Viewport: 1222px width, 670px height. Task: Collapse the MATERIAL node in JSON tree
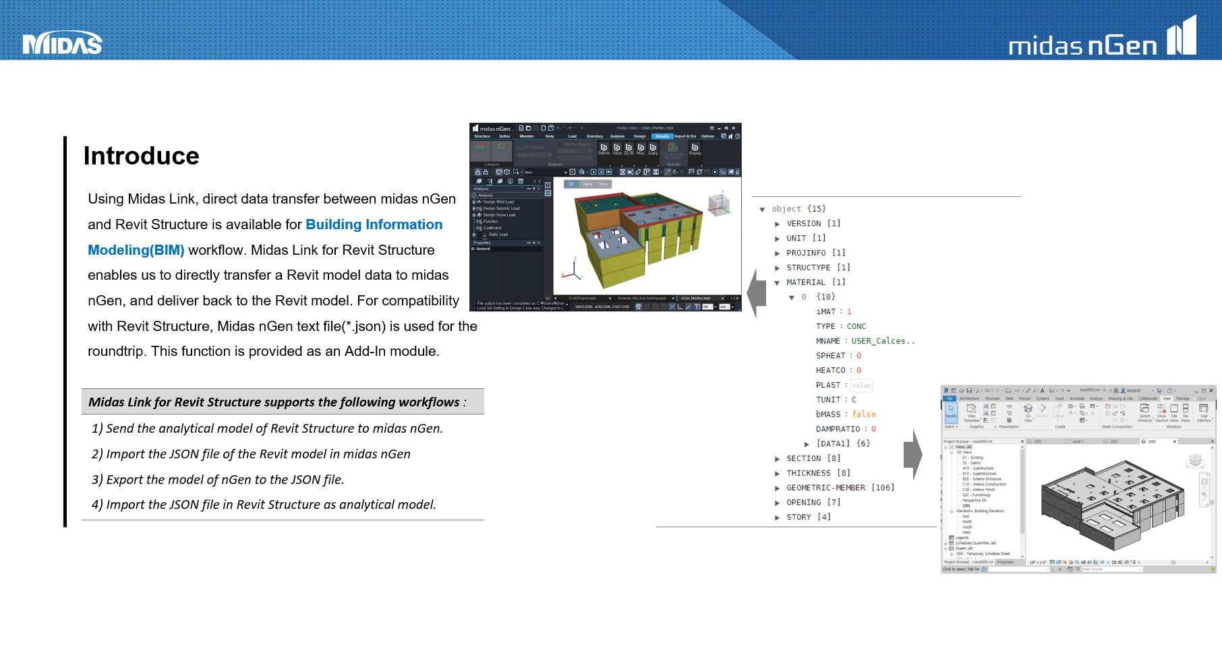[x=777, y=283]
